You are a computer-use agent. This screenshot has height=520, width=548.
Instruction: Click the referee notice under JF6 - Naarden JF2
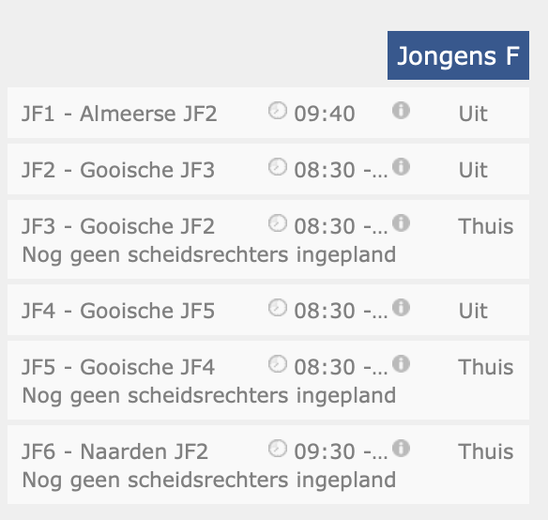209,480
